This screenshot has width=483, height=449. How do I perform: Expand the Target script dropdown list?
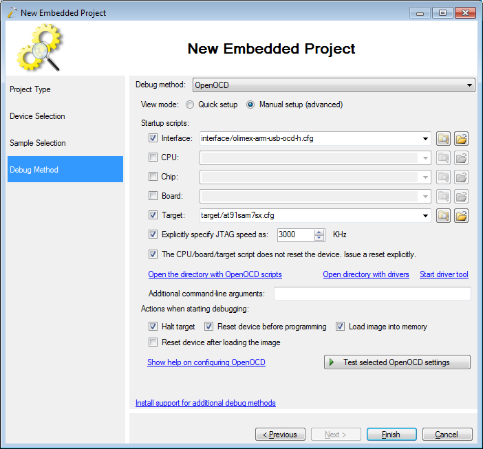click(x=427, y=216)
